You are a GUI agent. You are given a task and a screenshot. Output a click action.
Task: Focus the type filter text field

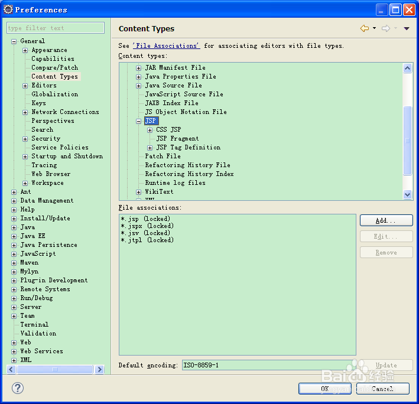pos(56,28)
